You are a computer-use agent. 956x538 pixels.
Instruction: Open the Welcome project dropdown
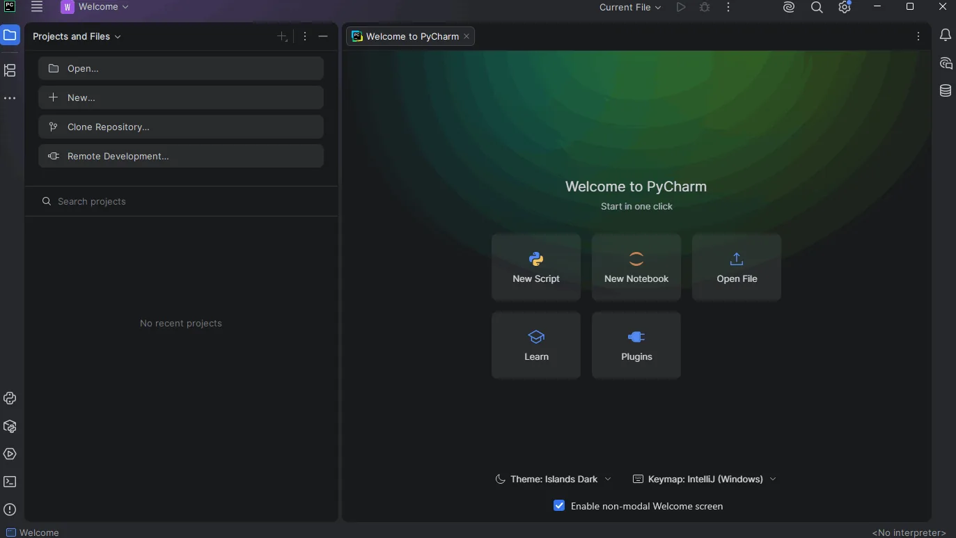[x=95, y=7]
